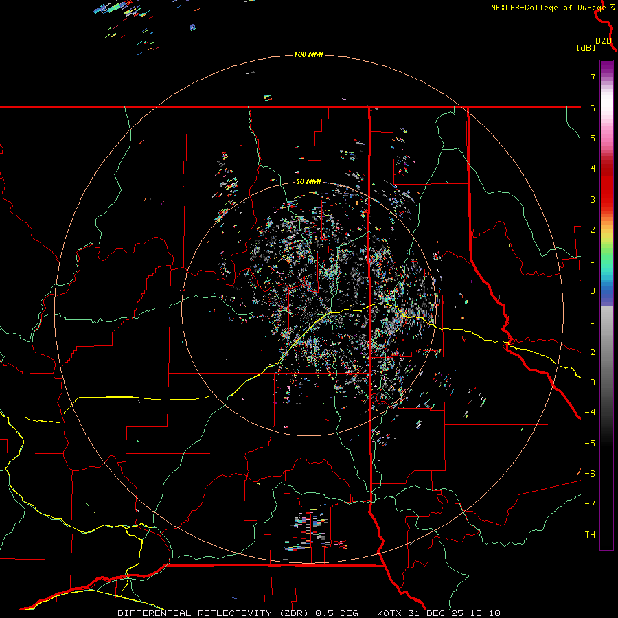Click the 1 tick on color scale
618x618 pixels.
point(593,260)
